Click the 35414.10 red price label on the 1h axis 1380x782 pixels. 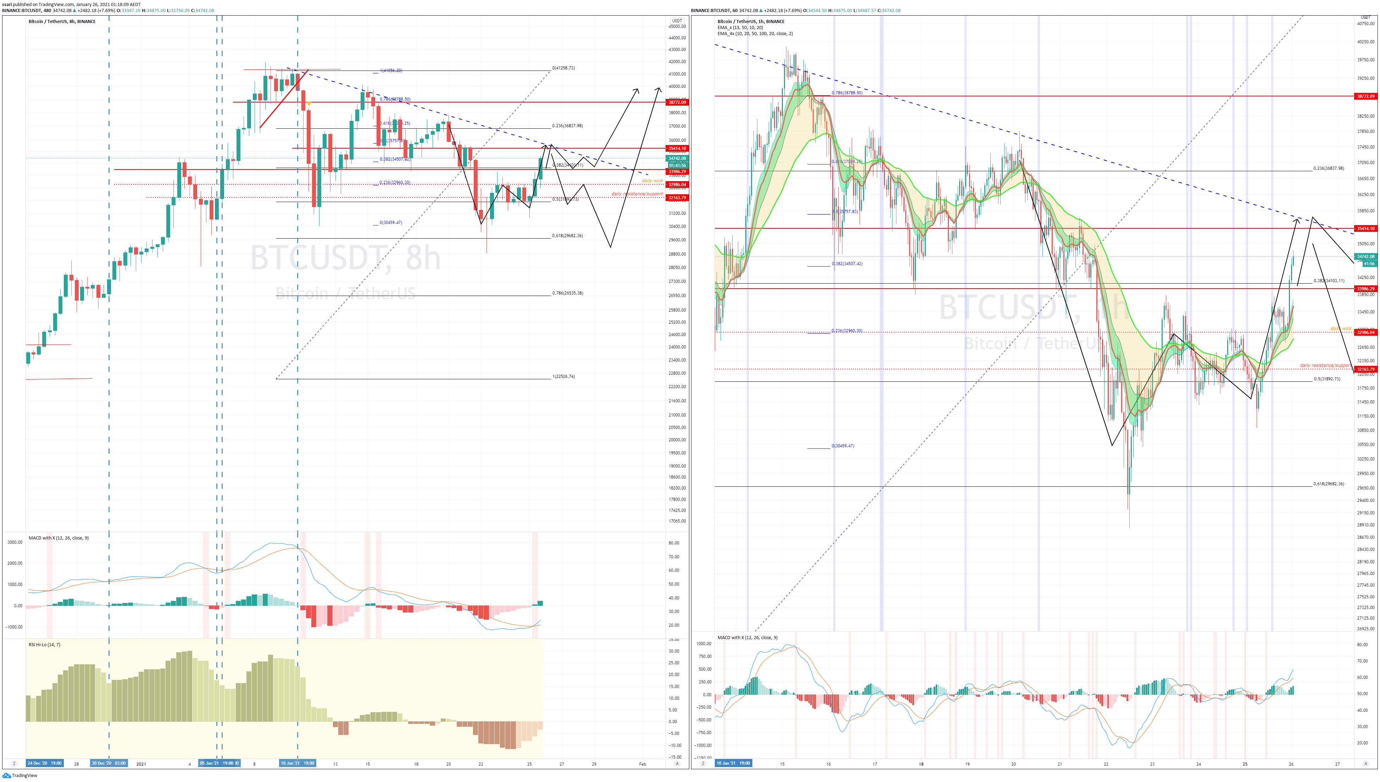click(1365, 228)
